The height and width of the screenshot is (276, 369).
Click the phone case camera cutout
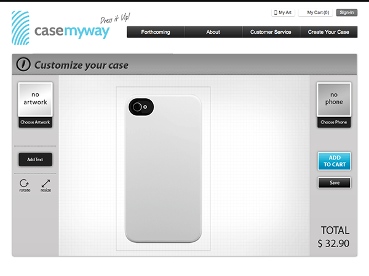(x=141, y=107)
